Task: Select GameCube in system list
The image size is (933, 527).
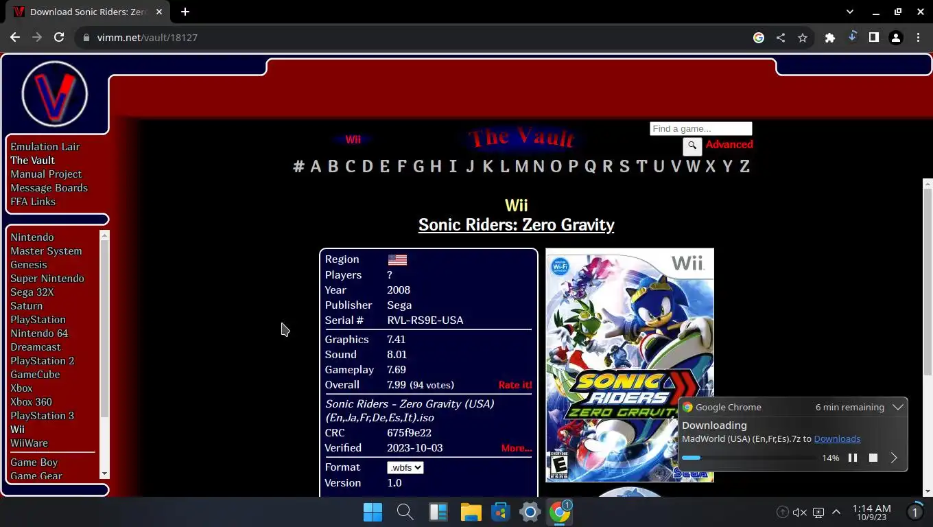Action: click(x=35, y=374)
